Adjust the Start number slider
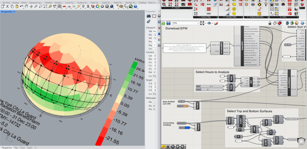Viewport: 307px width, 149px height. coord(209,86)
